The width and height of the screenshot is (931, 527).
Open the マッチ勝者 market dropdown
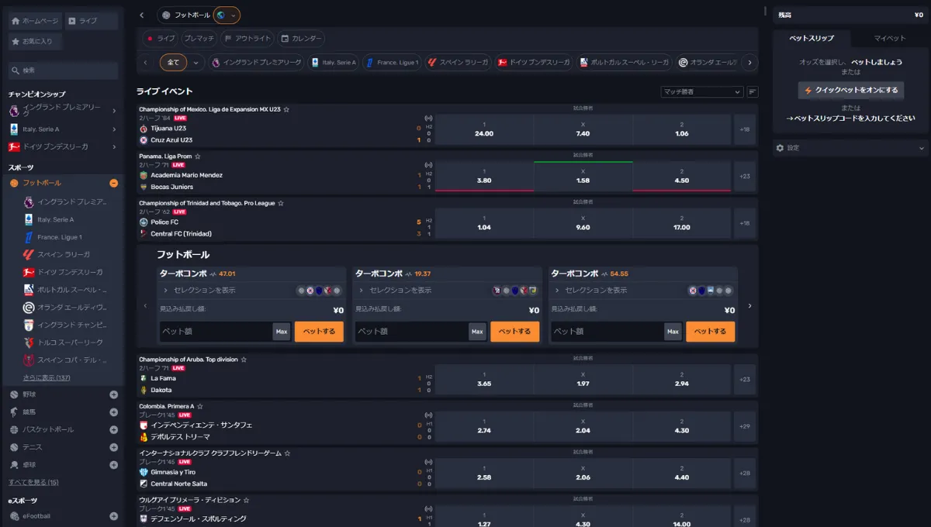coord(702,91)
